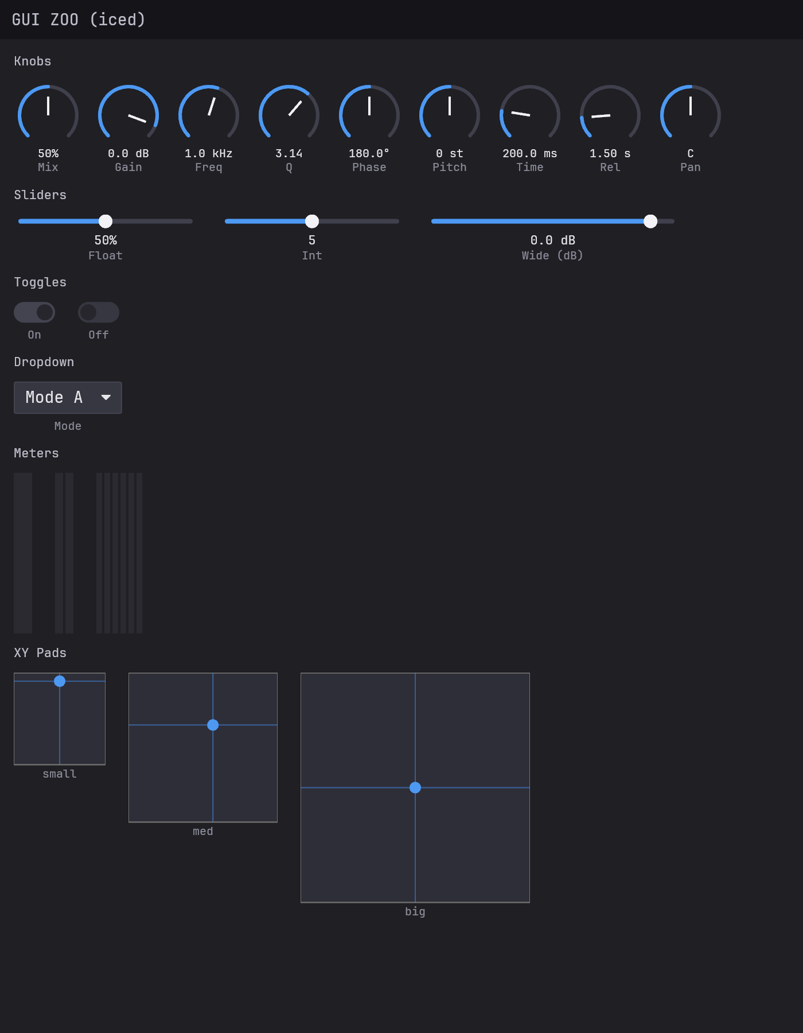Image resolution: width=803 pixels, height=1033 pixels.
Task: Click the Knobs section heading
Action: (x=33, y=61)
